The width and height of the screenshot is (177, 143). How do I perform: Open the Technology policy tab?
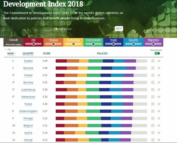[x=73, y=40]
